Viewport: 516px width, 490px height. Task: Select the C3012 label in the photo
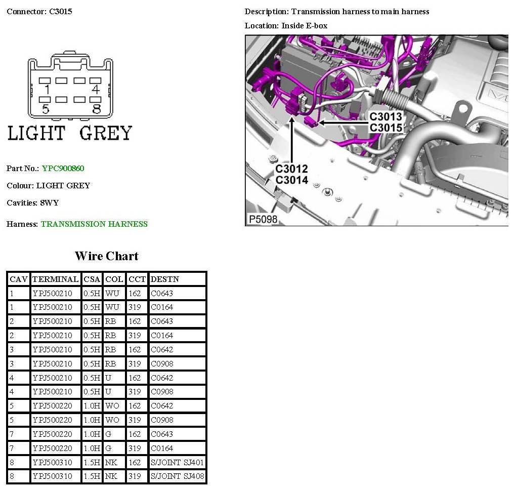point(291,169)
